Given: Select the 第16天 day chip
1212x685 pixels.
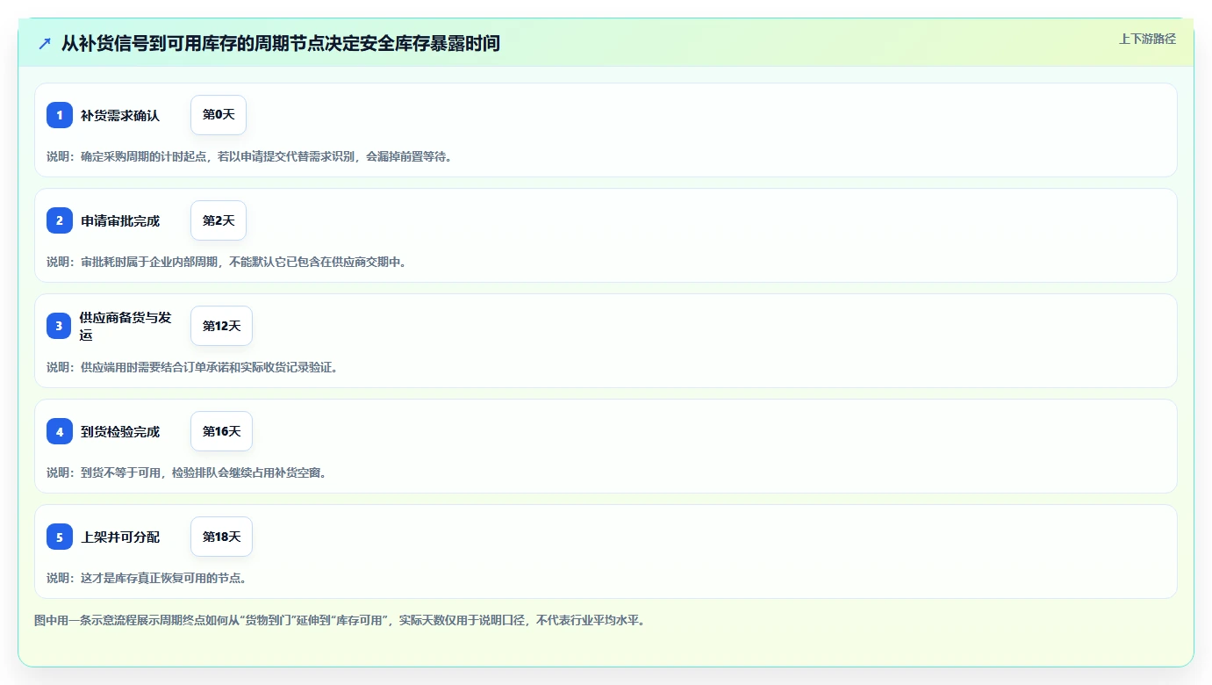Looking at the screenshot, I should tap(221, 431).
